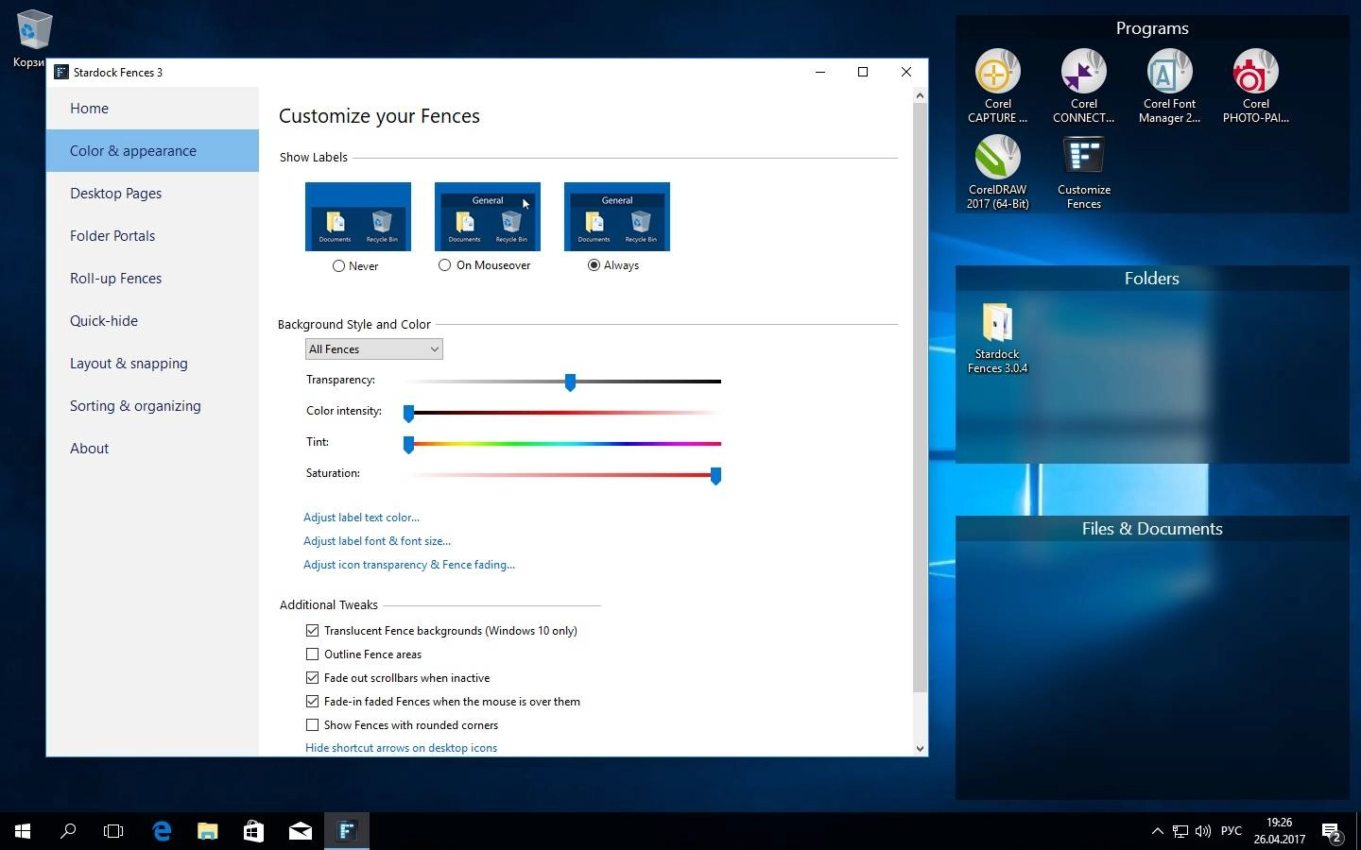
Task: Click the Folders fence title
Action: pos(1152,279)
